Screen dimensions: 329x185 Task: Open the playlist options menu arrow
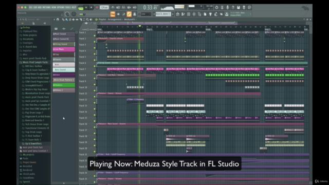click(54, 20)
